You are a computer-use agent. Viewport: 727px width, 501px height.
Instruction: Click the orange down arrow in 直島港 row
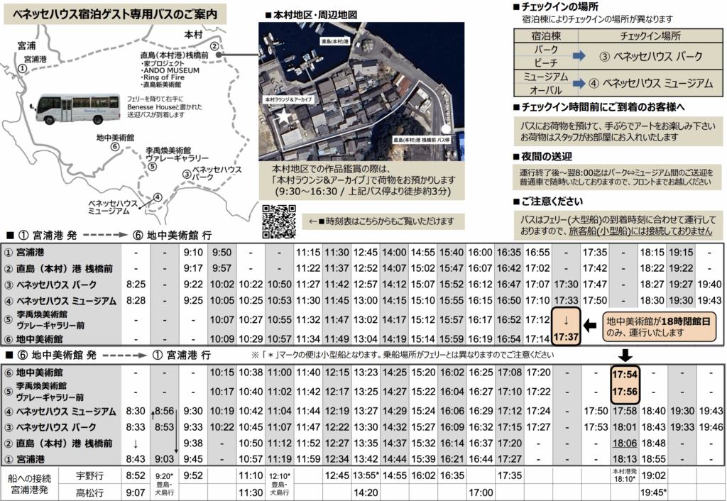pos(135,444)
